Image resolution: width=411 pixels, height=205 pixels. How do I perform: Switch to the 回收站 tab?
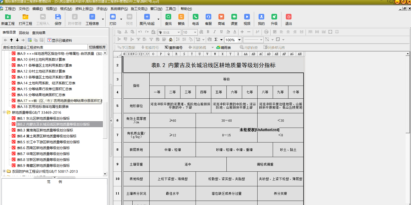[24, 33]
